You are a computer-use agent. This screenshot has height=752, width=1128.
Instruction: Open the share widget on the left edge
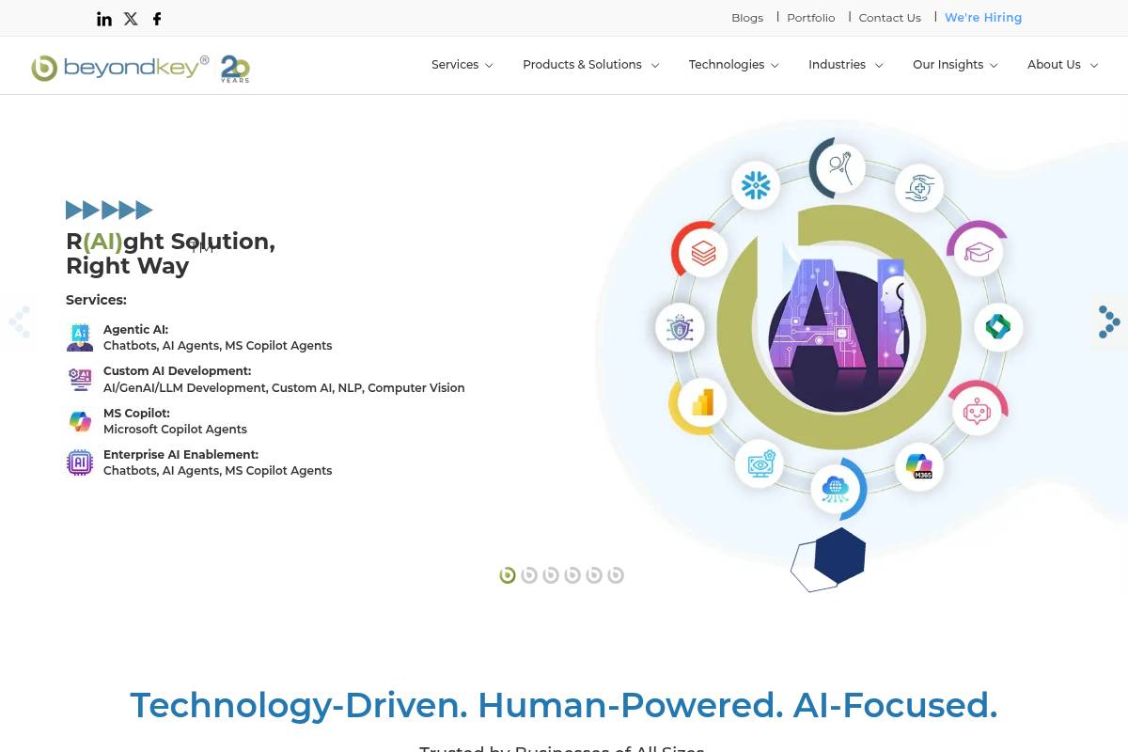[18, 321]
